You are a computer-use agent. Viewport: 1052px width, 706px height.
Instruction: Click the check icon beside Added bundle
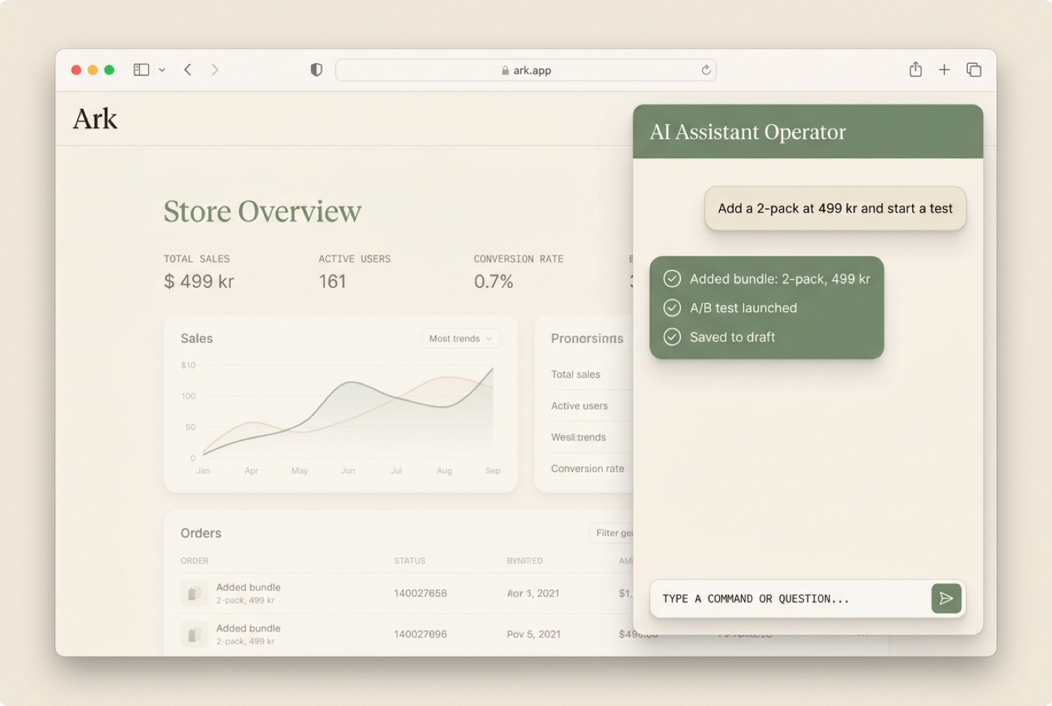672,279
